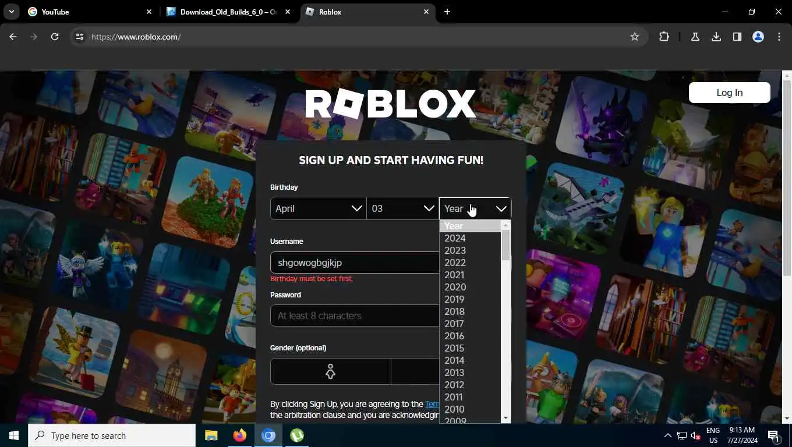Click the Terms link in agreement text
The image size is (792, 447).
(432, 404)
